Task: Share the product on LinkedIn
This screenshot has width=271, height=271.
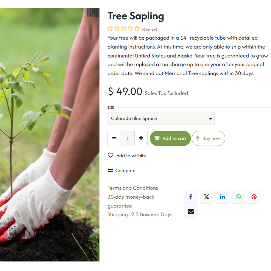Action: (222, 197)
